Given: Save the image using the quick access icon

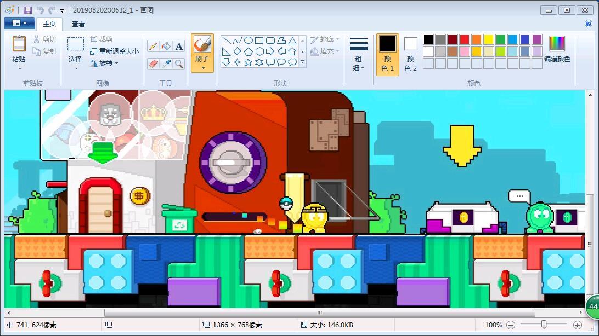Looking at the screenshot, I should [28, 10].
